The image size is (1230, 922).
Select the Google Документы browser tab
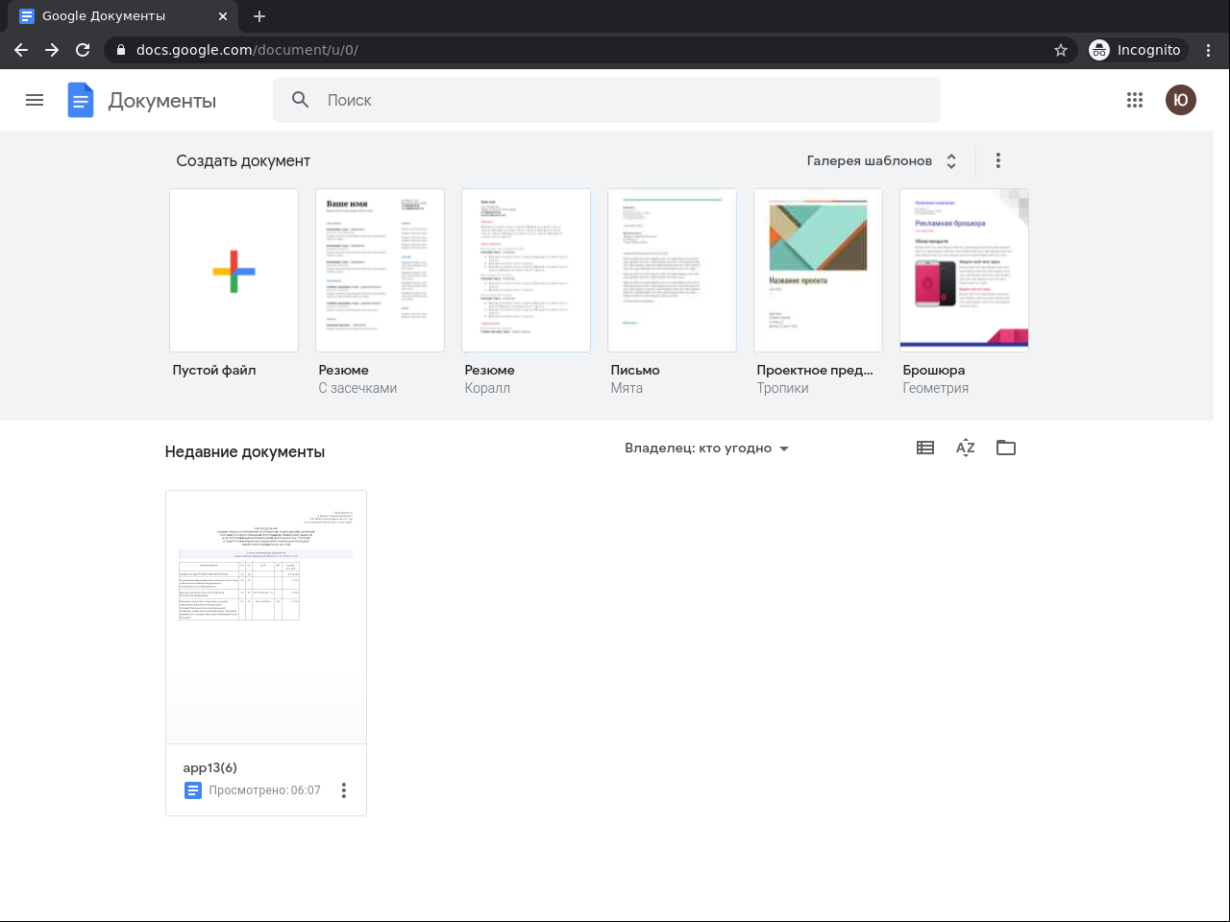click(115, 16)
